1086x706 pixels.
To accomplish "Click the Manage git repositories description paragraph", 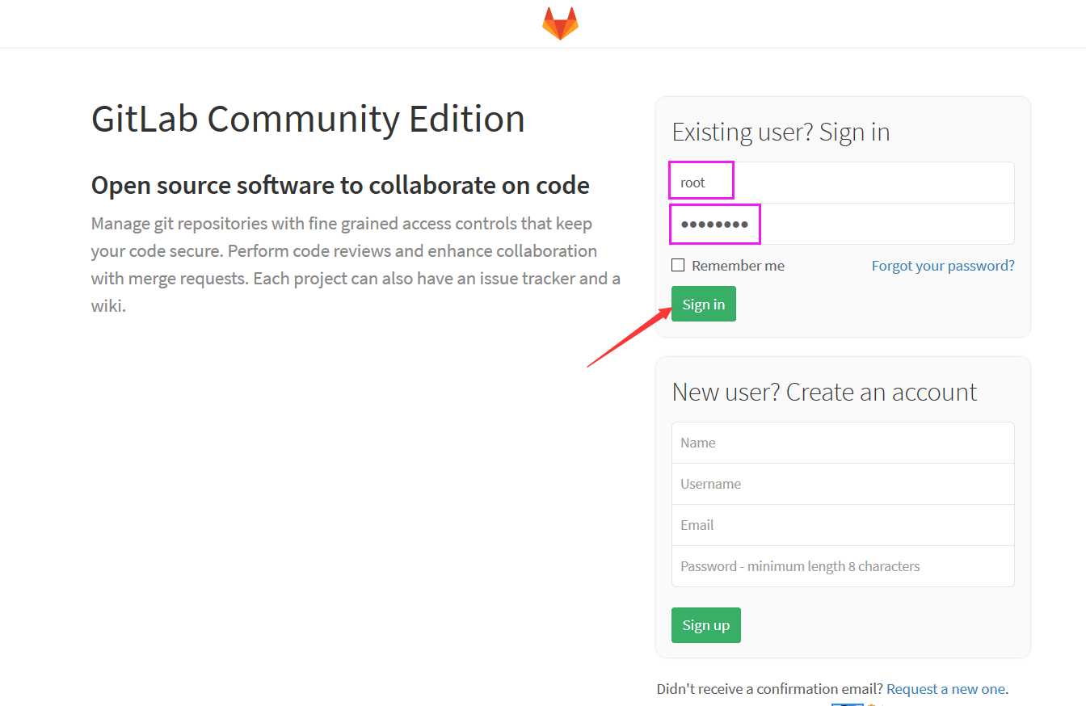I will pos(356,265).
